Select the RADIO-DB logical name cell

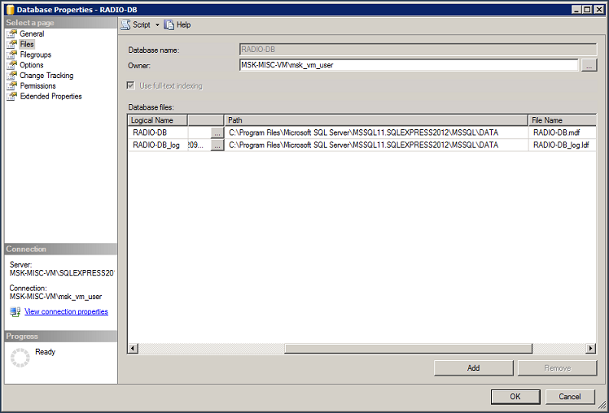coord(158,133)
